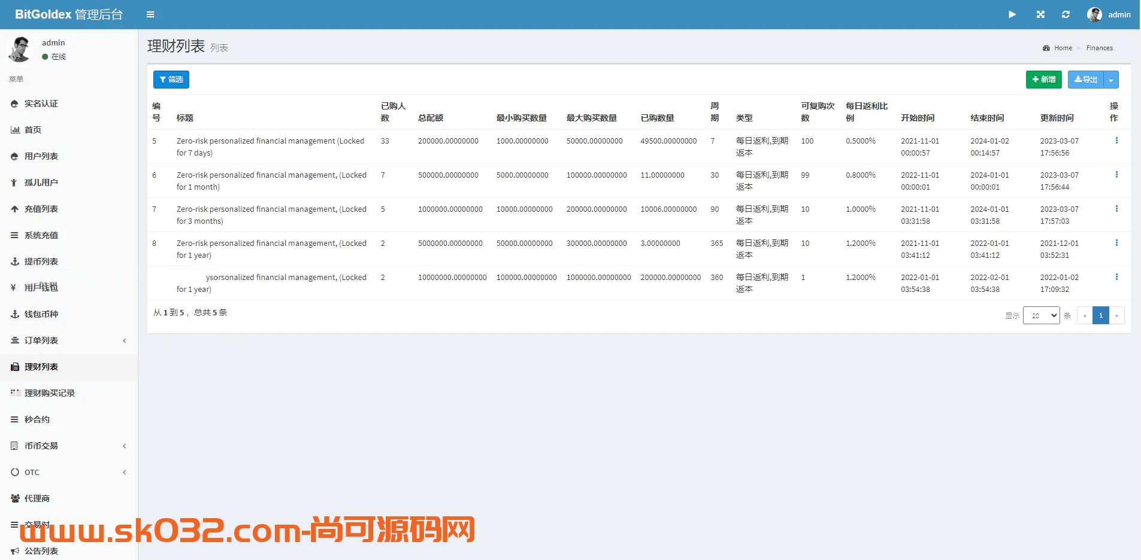The image size is (1141, 560).
Task: Click the Finances breadcrumb
Action: point(1100,48)
